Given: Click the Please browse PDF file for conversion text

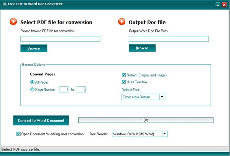Looking at the screenshot, I should pos(48,31).
